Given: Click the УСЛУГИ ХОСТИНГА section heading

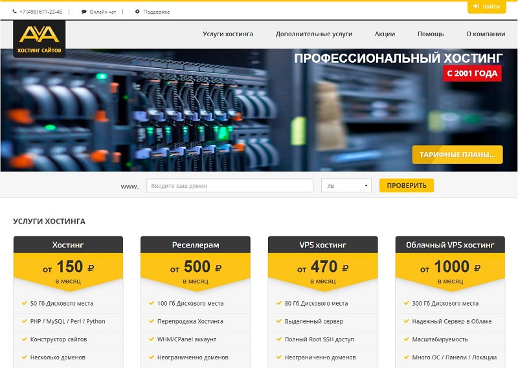Looking at the screenshot, I should [x=49, y=221].
